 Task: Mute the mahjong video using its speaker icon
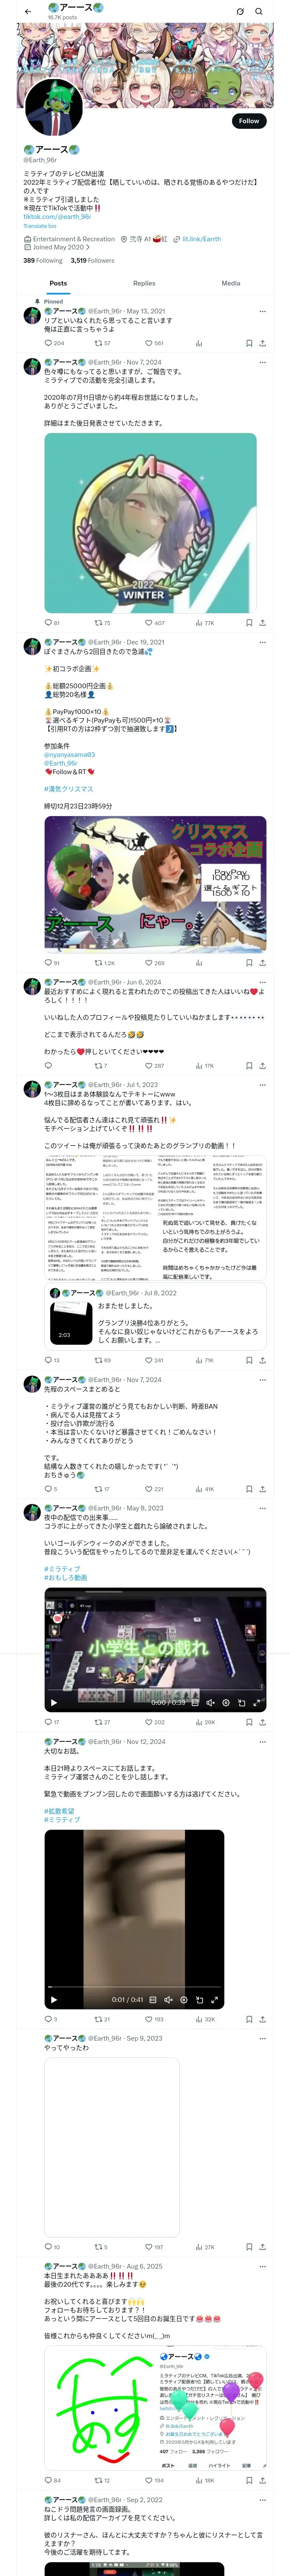[x=210, y=1702]
